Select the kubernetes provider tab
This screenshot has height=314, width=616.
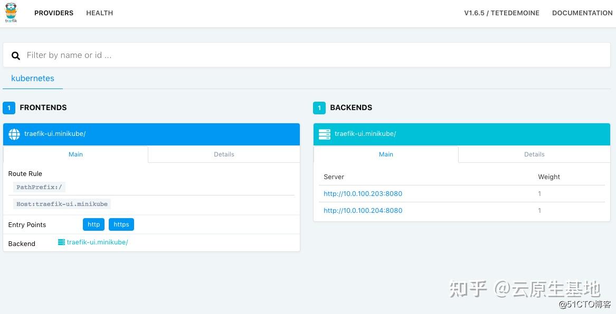33,78
